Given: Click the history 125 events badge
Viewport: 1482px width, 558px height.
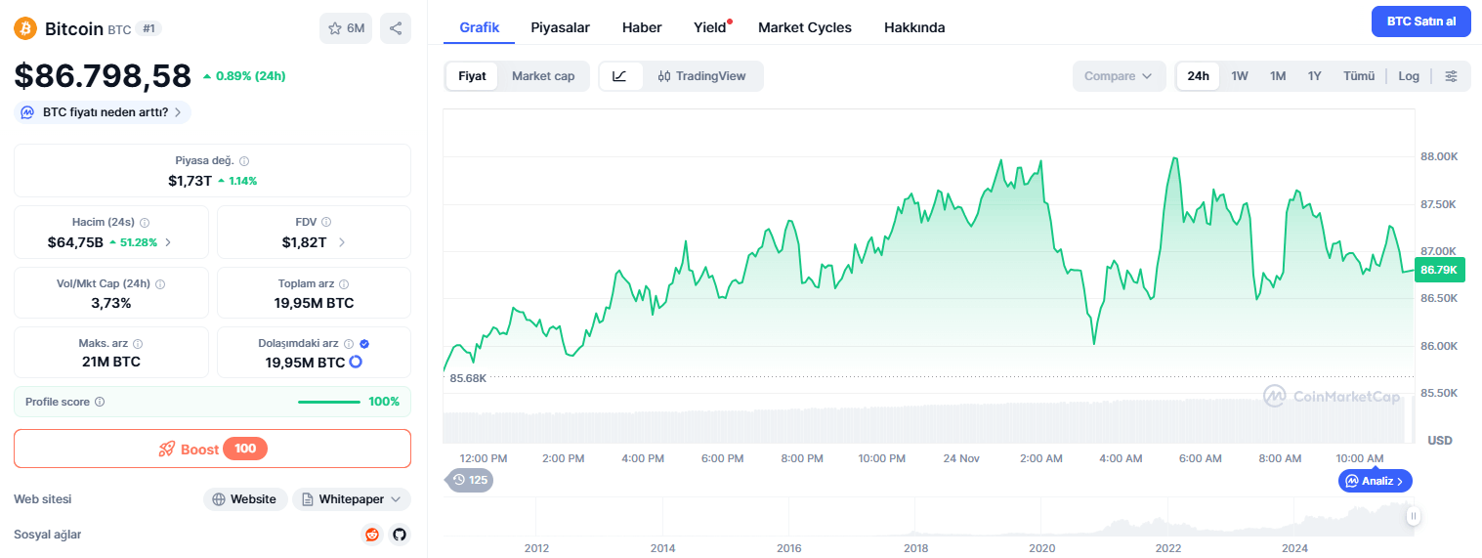Looking at the screenshot, I should 469,480.
